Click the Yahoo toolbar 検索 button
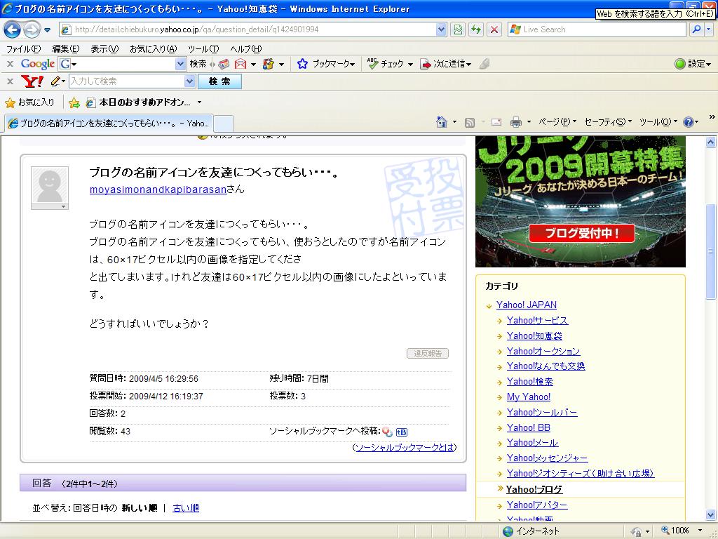This screenshot has height=539, width=718. 219,81
